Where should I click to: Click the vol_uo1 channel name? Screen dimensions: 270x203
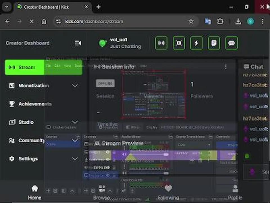118,40
